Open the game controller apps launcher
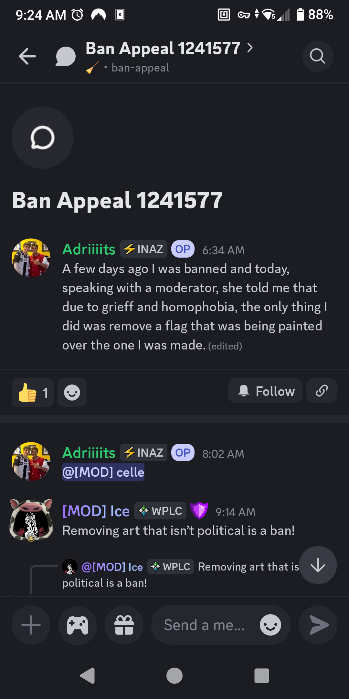 (78, 625)
